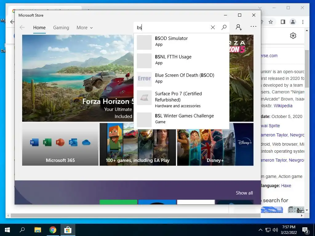Open the Haxe link in Chrome

[286, 186]
